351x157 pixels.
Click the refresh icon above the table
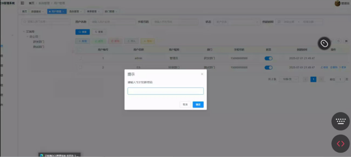(339, 41)
